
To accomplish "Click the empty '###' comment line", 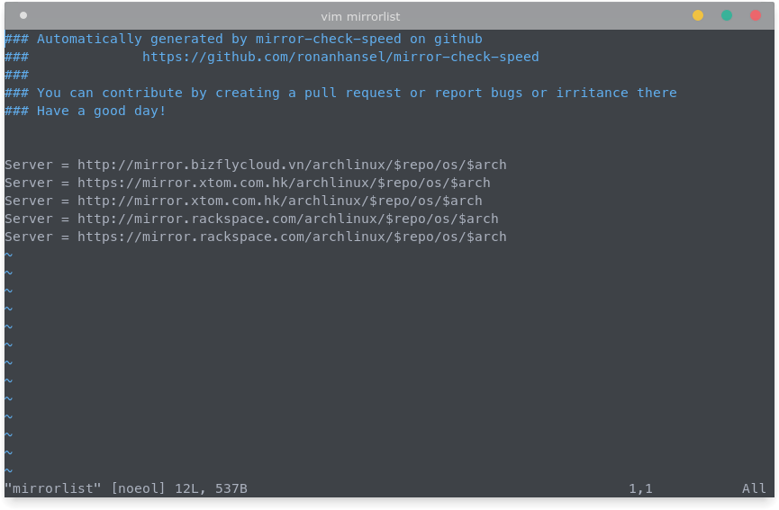I will click(x=16, y=75).
